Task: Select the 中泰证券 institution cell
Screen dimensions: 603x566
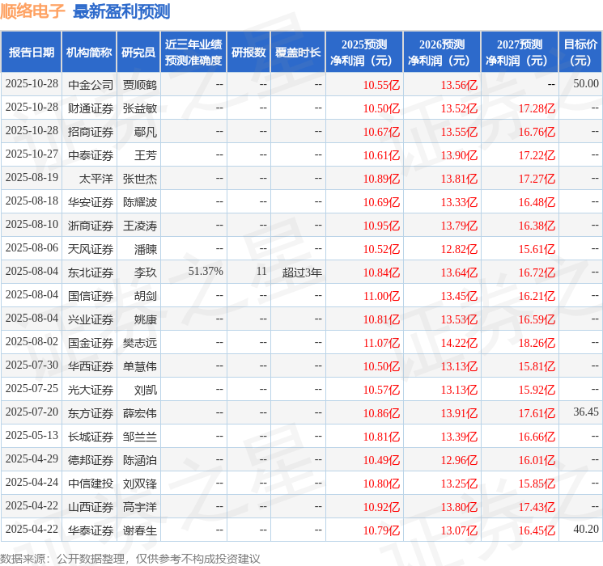Action: point(91,155)
